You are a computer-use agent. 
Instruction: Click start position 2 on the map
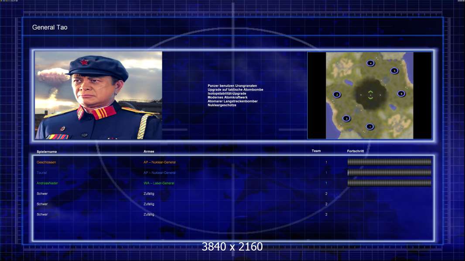337,94
